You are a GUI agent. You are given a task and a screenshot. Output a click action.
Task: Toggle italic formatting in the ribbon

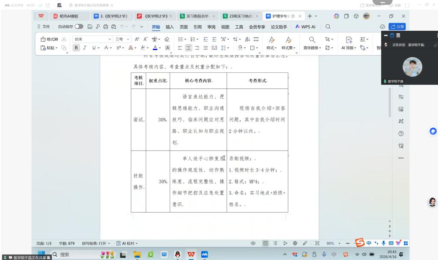[x=85, y=48]
